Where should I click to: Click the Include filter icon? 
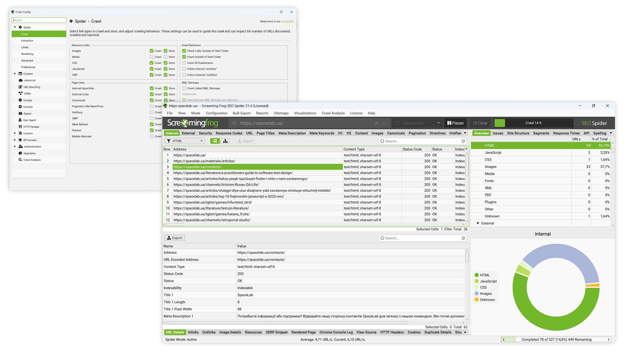(20, 100)
